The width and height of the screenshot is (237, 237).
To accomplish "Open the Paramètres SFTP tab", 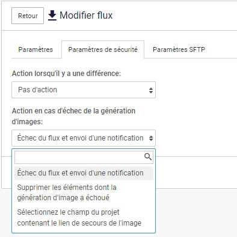I will pos(179,49).
